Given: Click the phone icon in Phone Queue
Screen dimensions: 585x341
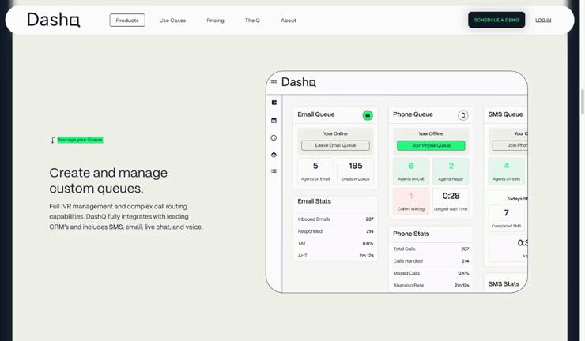Looking at the screenshot, I should click(x=463, y=115).
